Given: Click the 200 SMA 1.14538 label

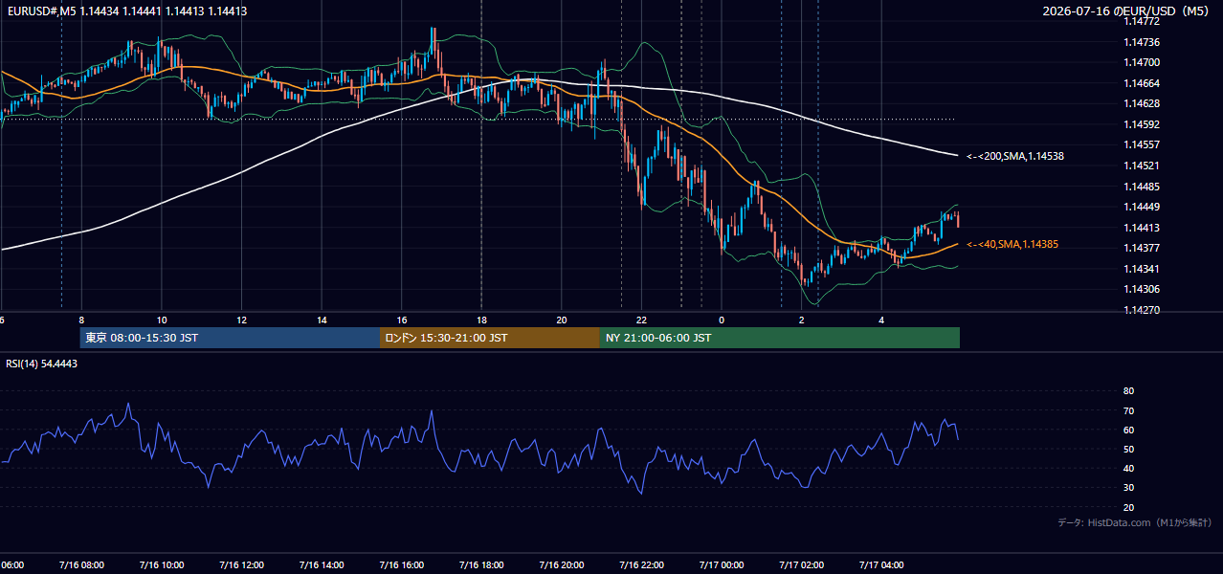Looking at the screenshot, I should coord(1015,156).
